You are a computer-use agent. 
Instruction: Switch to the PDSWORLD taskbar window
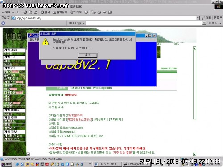coord(108,164)
